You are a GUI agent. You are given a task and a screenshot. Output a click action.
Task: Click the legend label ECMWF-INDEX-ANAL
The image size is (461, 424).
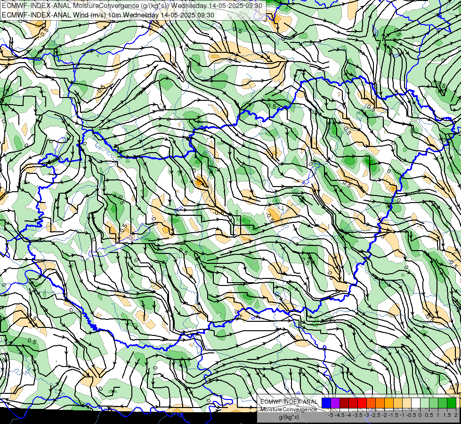tap(289, 402)
